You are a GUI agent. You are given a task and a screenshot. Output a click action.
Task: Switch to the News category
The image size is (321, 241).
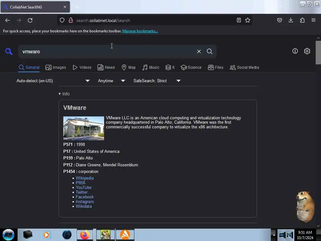(106, 67)
